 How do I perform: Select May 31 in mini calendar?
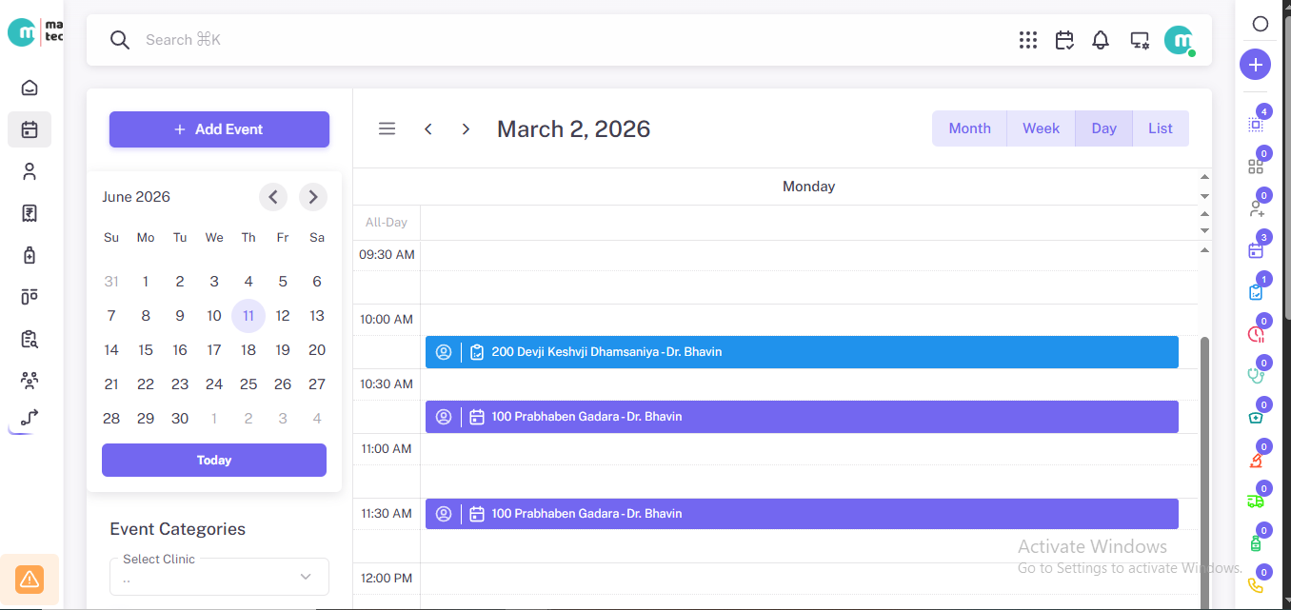tap(111, 282)
